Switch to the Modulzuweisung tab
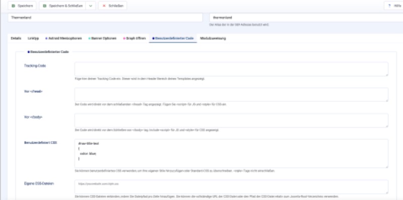The width and height of the screenshot is (403, 200). [x=213, y=38]
